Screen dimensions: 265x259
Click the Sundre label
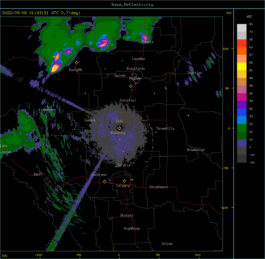click(x=90, y=120)
